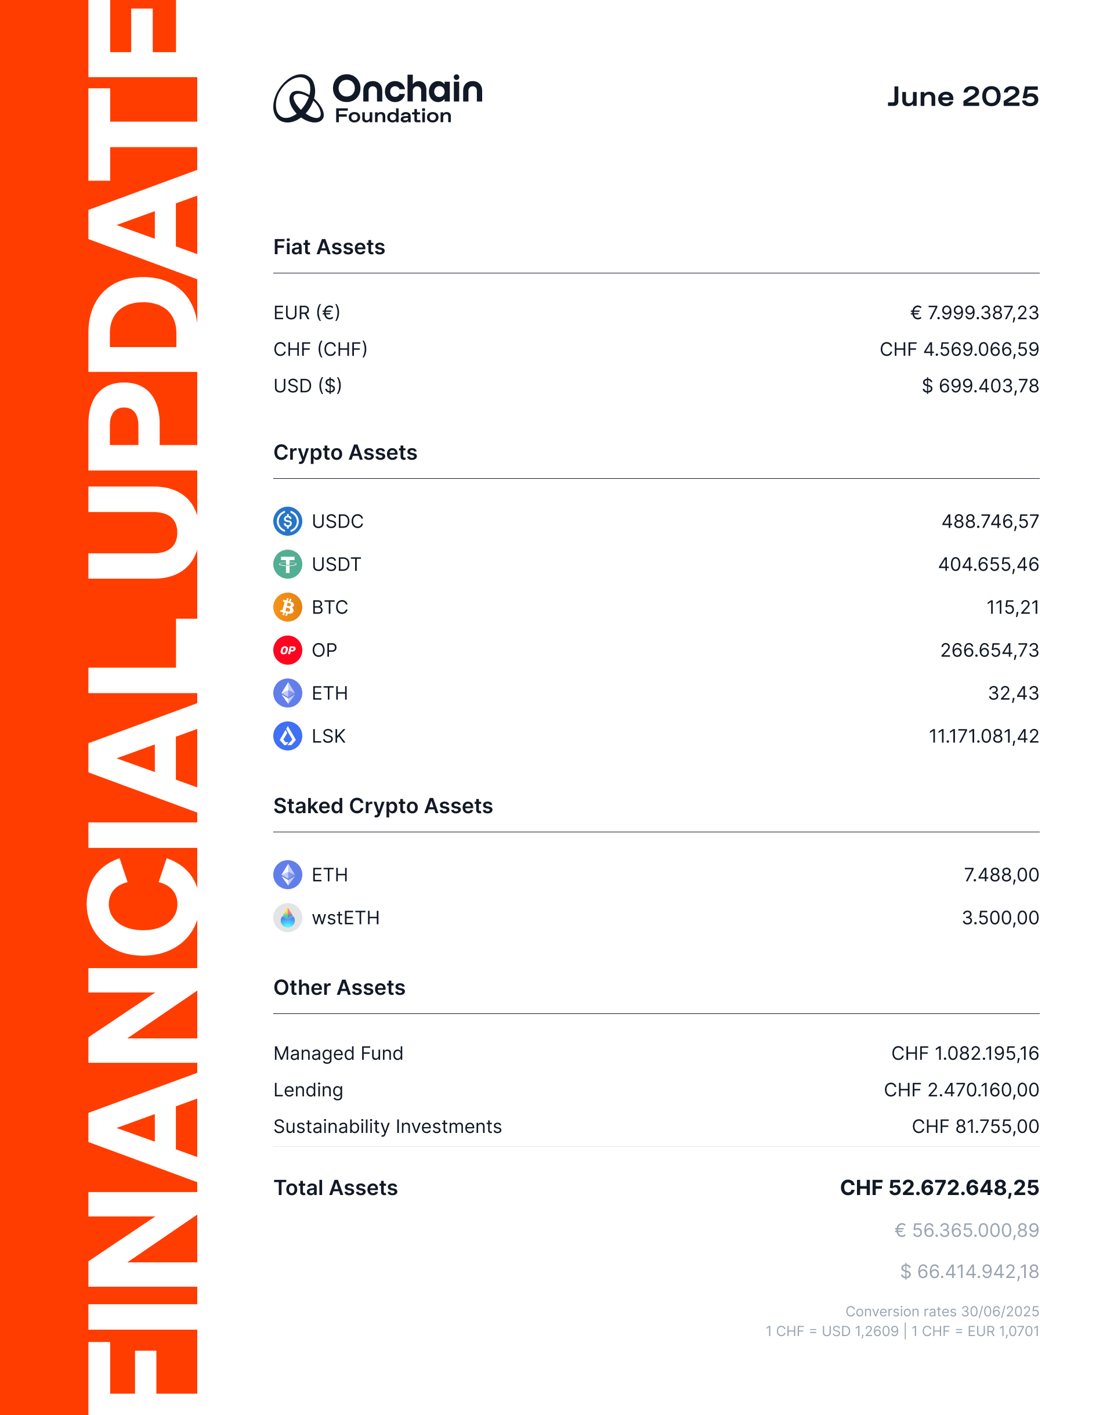Click the ETH icon under Crypto Assets
Image resolution: width=1114 pixels, height=1415 pixels.
288,693
